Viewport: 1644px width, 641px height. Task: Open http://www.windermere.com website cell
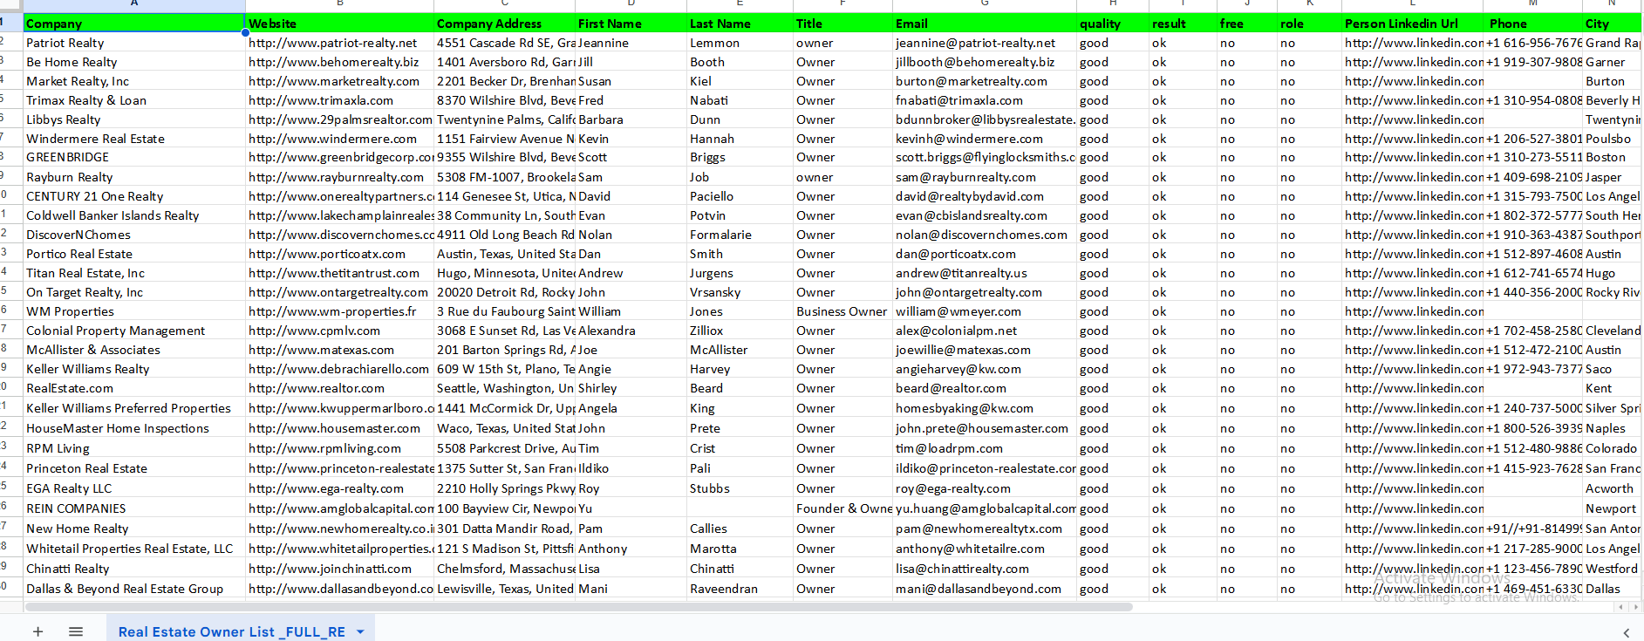point(339,139)
